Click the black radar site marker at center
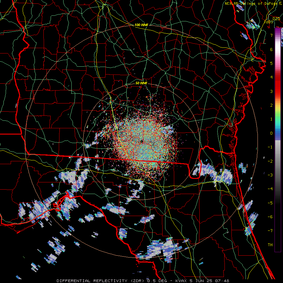The width and height of the screenshot is (283, 283). 141,142
